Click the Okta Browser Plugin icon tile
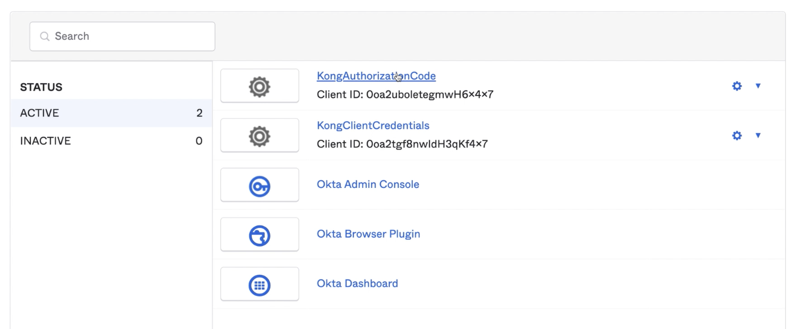This screenshot has width=799, height=329. tap(259, 234)
